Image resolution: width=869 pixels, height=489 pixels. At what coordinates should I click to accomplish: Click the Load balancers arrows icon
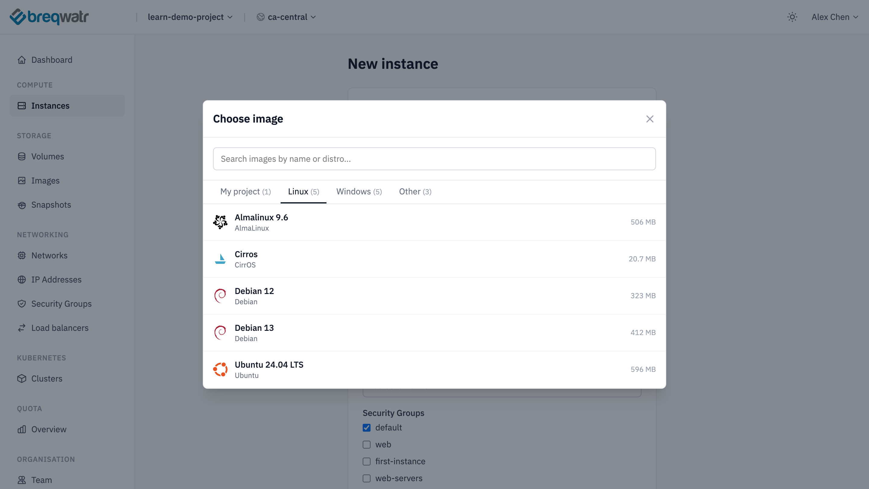22,328
